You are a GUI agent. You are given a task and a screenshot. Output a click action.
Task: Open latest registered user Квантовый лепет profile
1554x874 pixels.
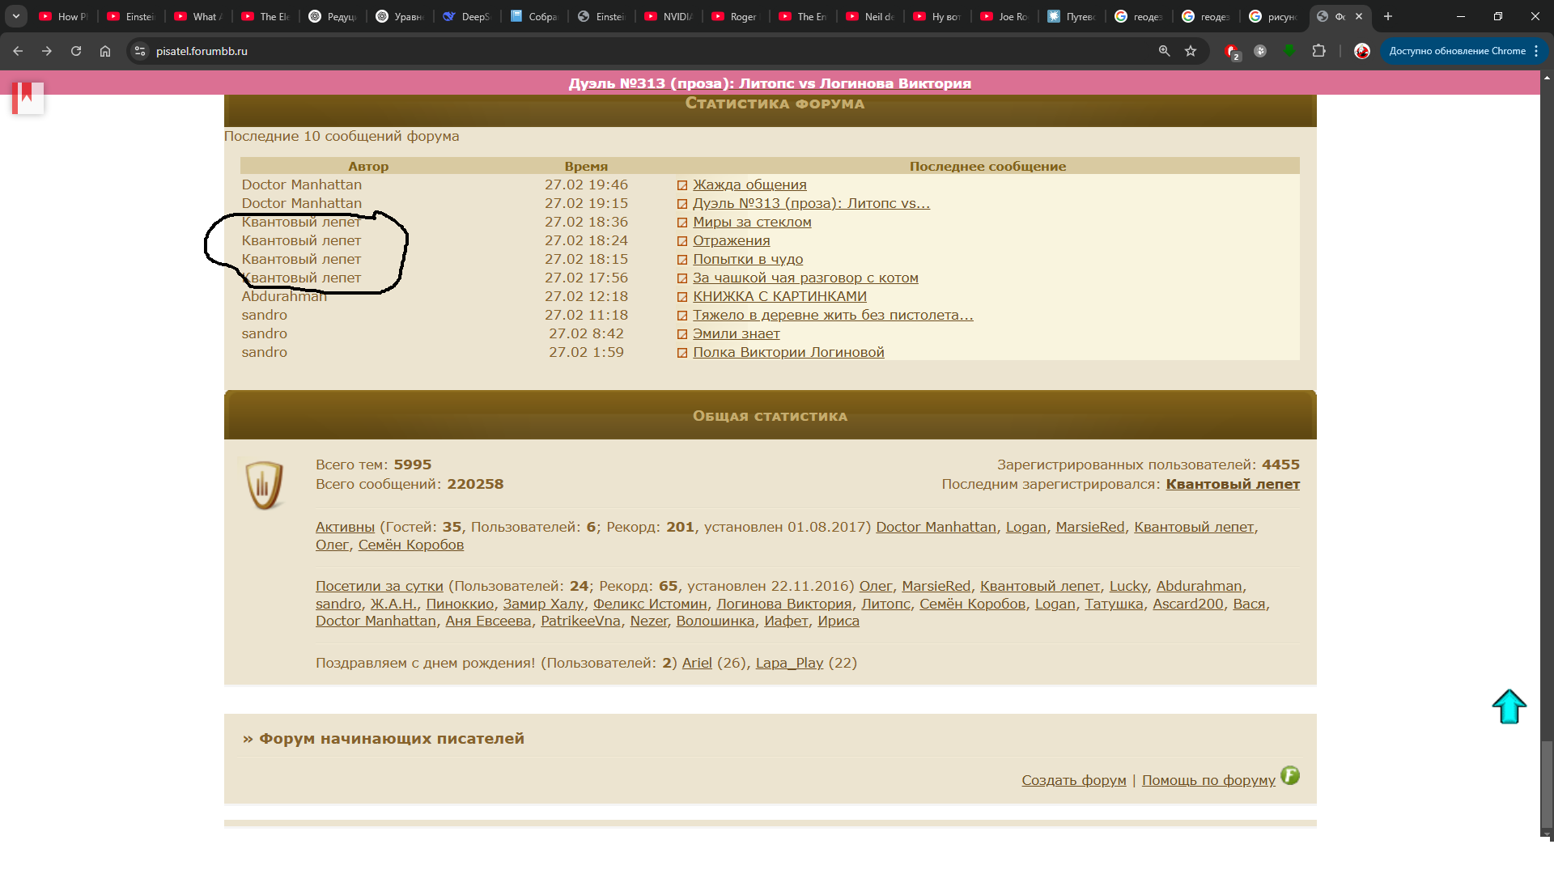(x=1233, y=485)
